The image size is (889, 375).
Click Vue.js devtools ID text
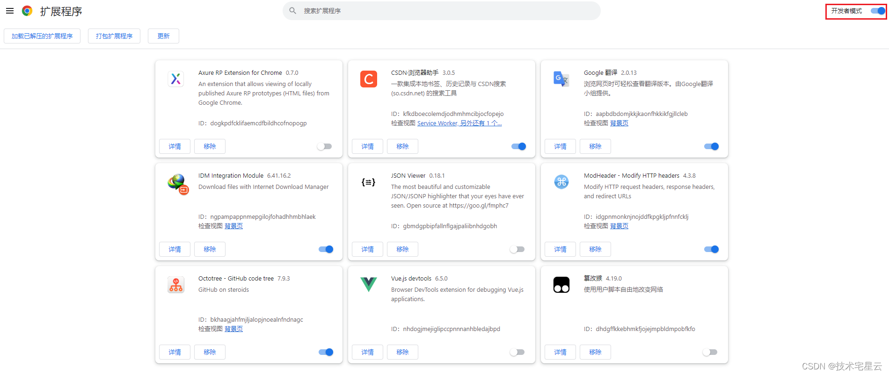(445, 329)
